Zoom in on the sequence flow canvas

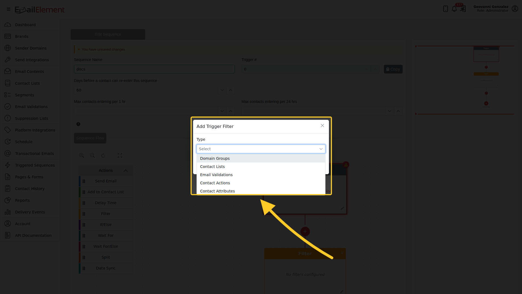pos(82,155)
